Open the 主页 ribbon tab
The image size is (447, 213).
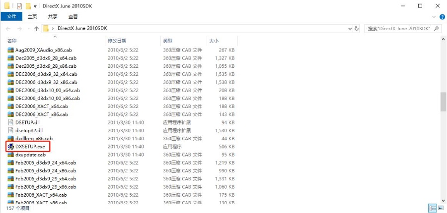(32, 17)
